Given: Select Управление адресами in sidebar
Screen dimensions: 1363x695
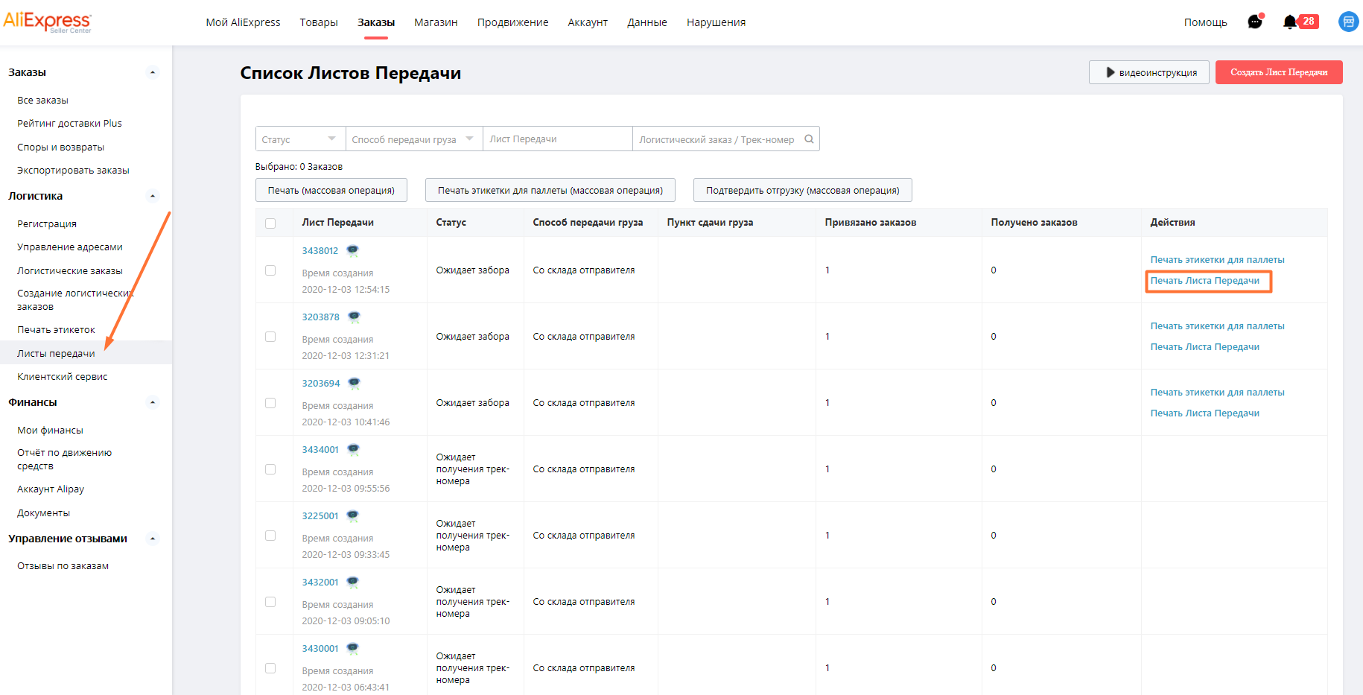Looking at the screenshot, I should [x=70, y=247].
